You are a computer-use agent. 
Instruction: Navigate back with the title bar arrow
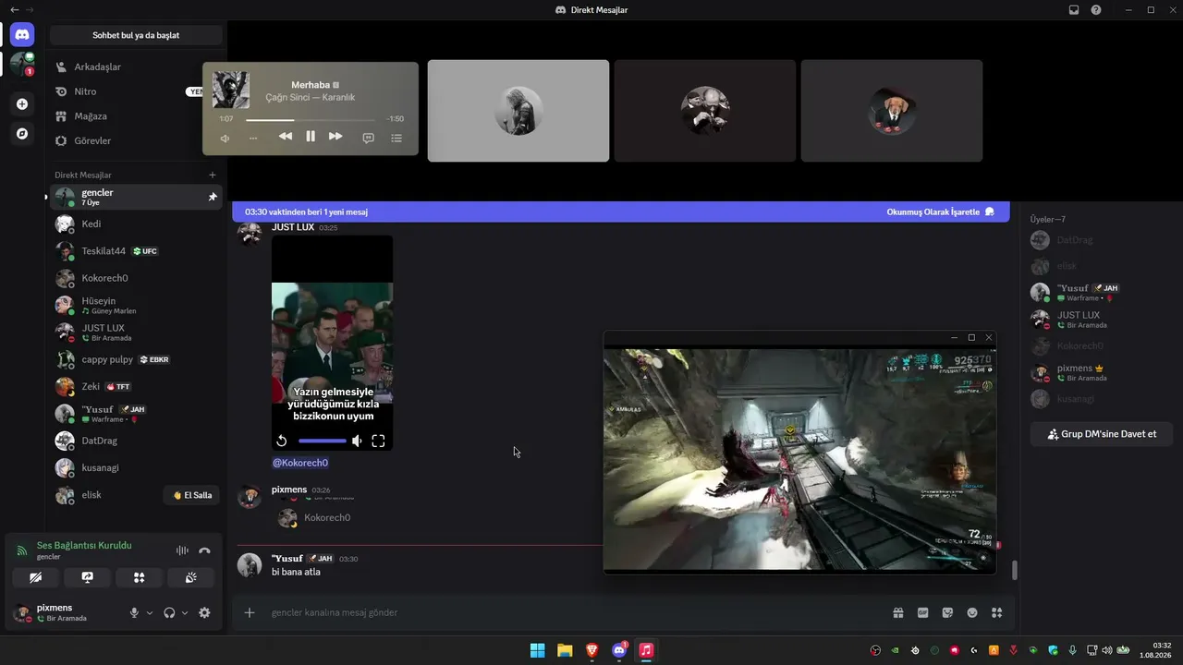coord(14,9)
